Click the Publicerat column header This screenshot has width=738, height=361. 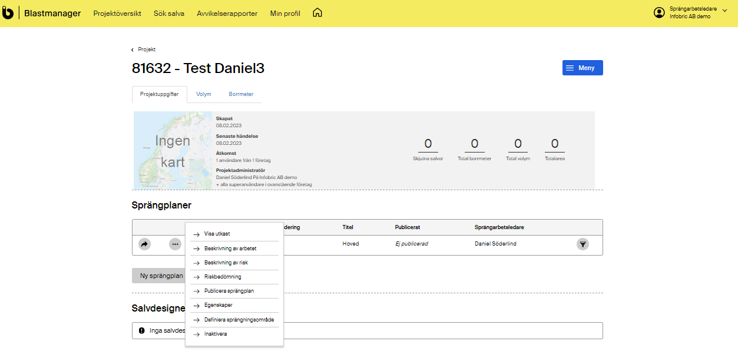(x=408, y=227)
